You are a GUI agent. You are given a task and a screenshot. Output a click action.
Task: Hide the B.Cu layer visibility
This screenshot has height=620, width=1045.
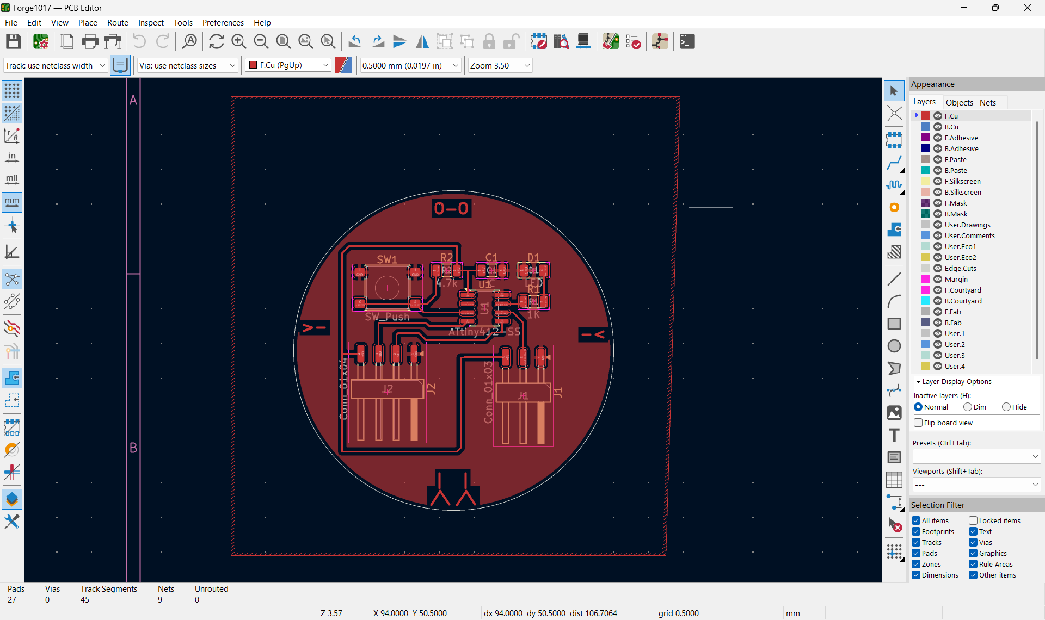(938, 127)
